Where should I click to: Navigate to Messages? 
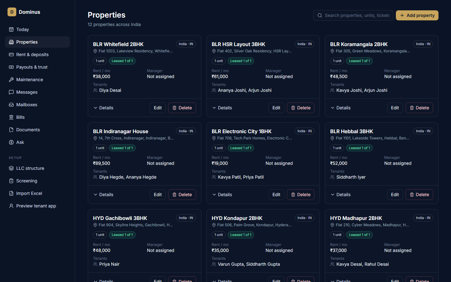pyautogui.click(x=37, y=92)
